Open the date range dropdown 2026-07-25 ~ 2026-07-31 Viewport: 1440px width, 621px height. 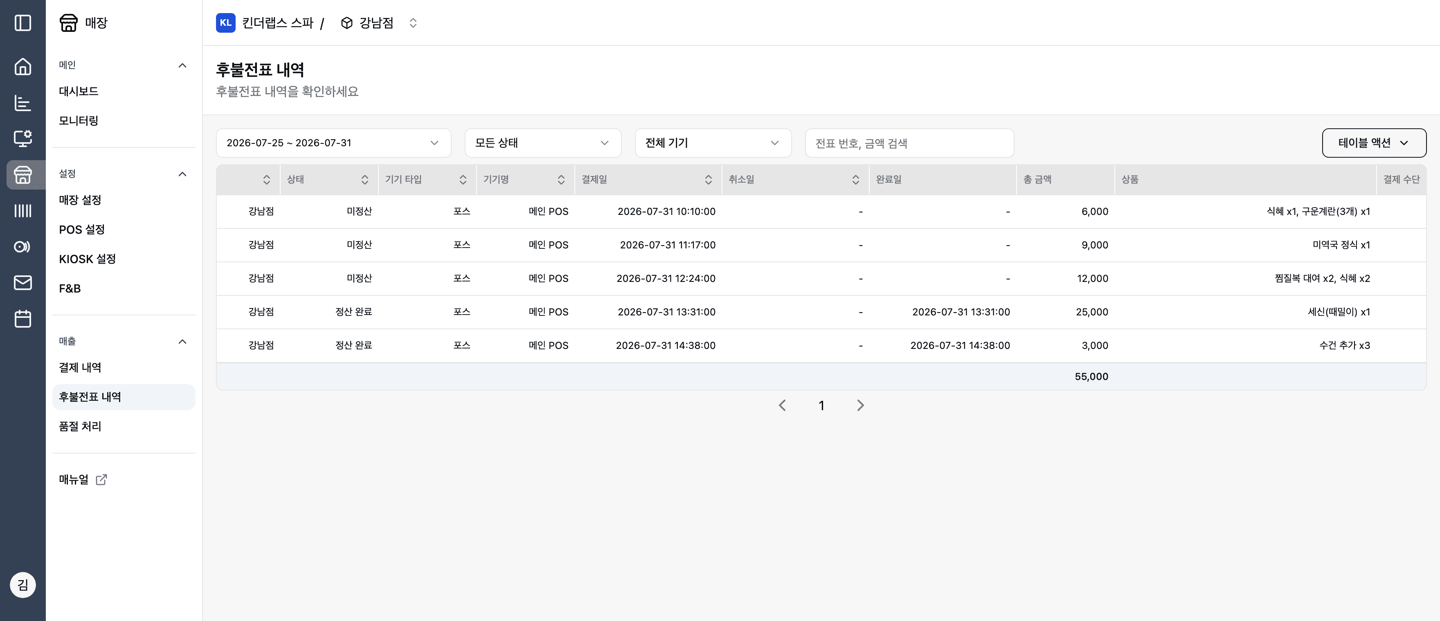333,143
